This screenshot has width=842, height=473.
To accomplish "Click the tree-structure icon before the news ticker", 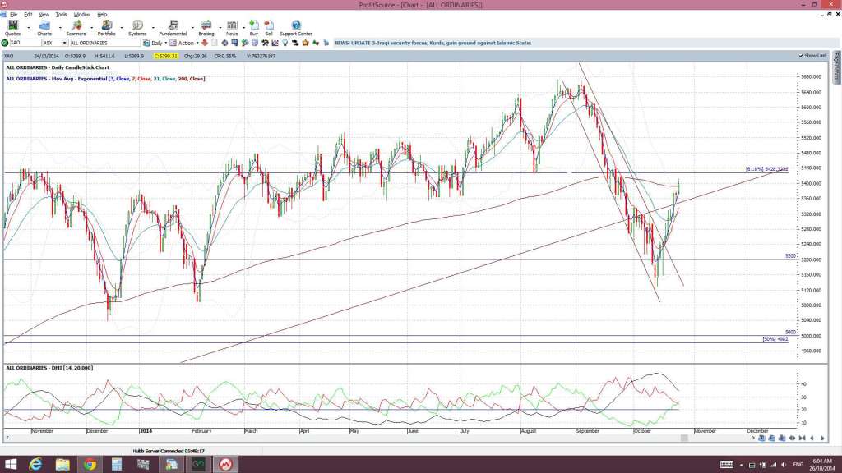I will coord(326,43).
